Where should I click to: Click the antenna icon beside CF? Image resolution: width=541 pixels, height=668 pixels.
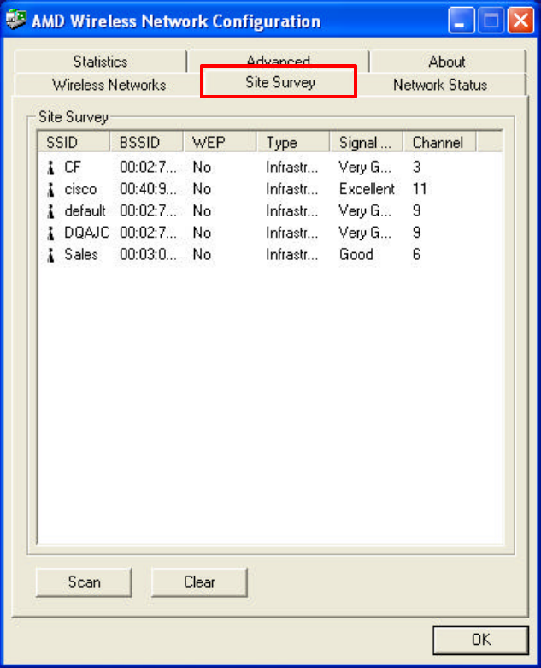[x=50, y=168]
